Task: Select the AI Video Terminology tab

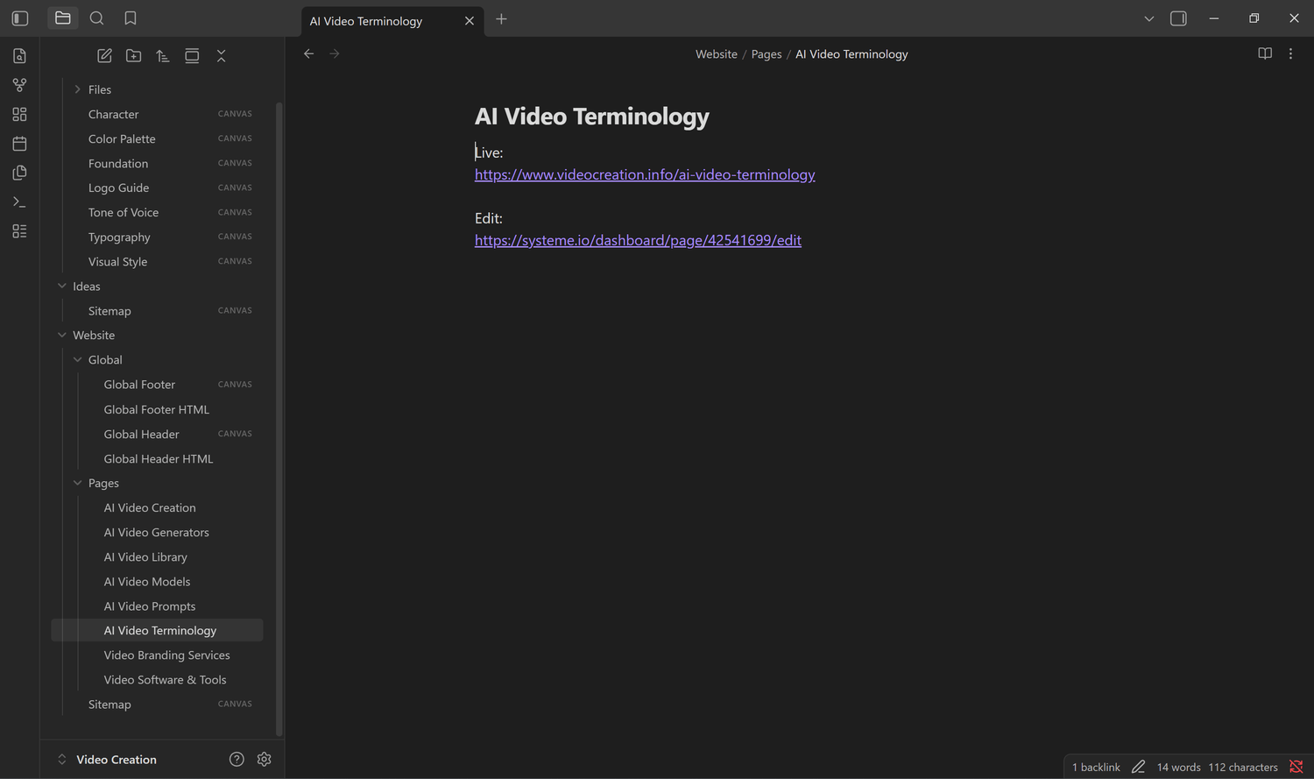Action: coord(392,21)
